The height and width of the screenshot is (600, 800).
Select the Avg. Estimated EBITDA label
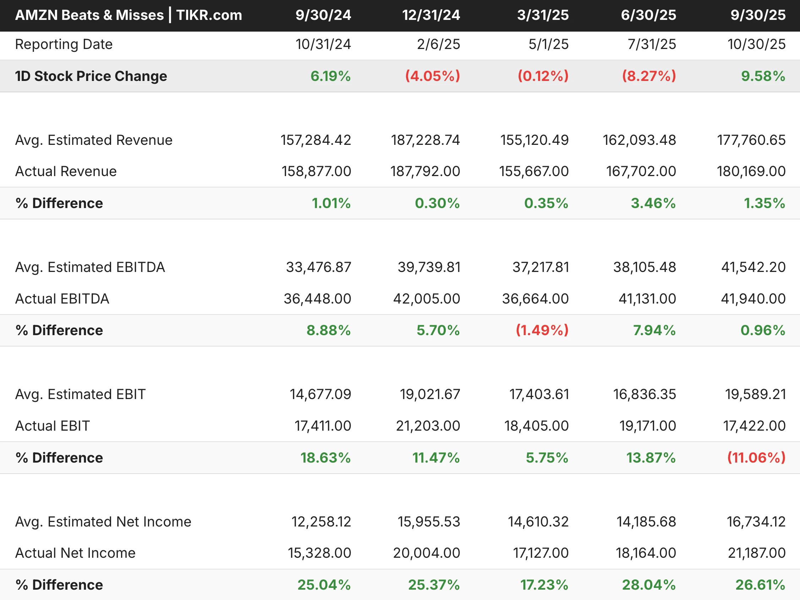(x=90, y=267)
